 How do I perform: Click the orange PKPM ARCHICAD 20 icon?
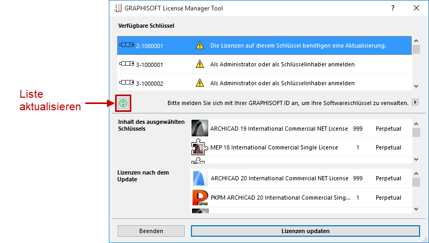pyautogui.click(x=199, y=198)
